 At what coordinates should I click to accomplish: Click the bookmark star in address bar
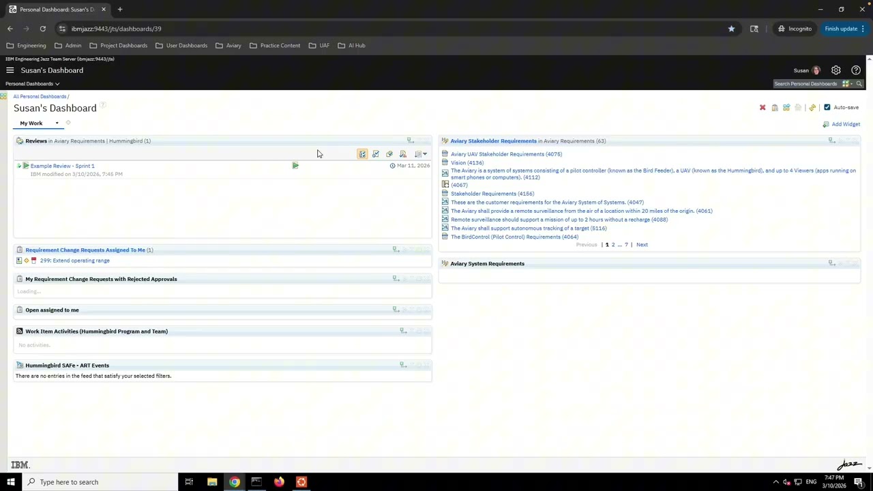(x=731, y=29)
